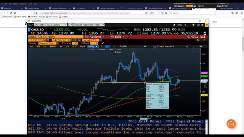Select the line chart type icon
The image size is (244, 137).
click(102, 46)
